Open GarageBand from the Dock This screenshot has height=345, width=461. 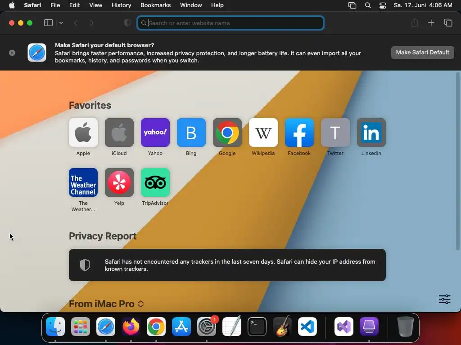pos(282,327)
